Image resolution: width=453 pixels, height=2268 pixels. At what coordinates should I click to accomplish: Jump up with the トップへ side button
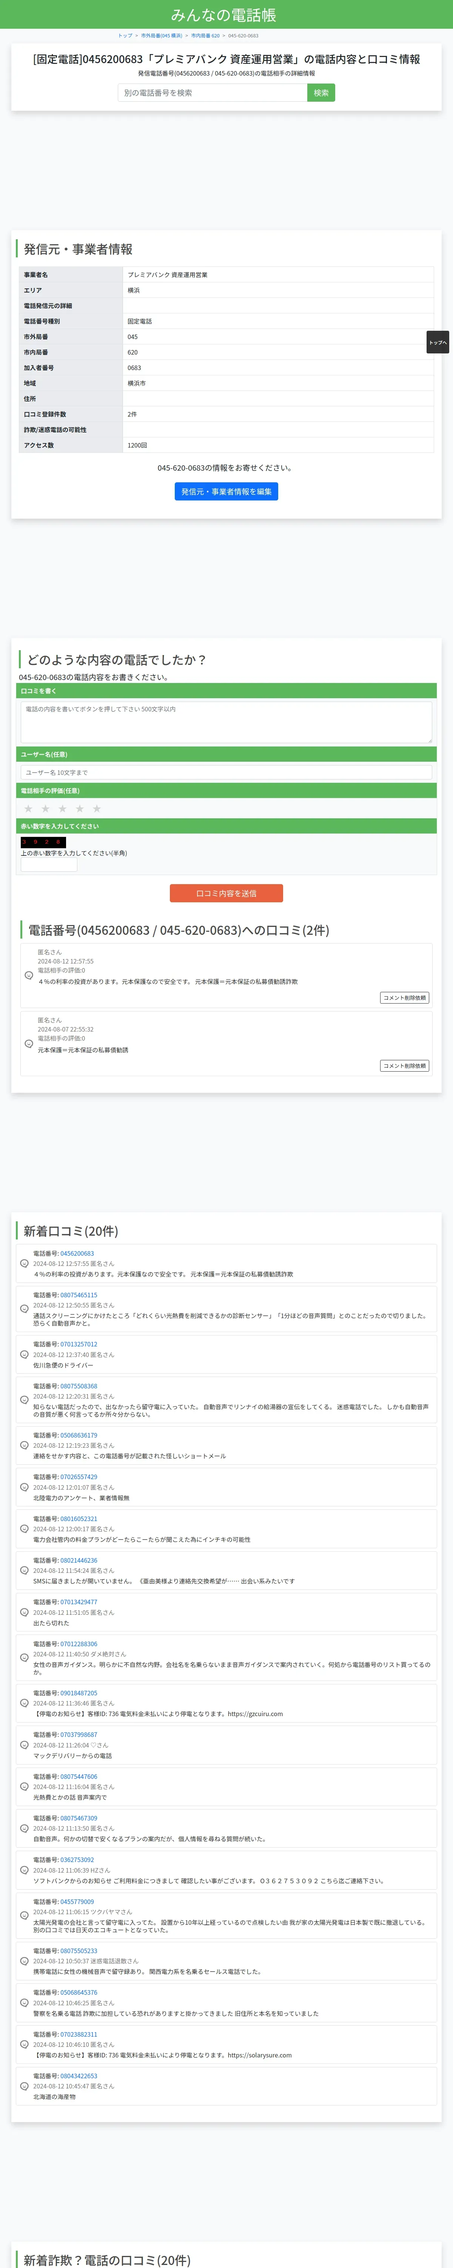point(438,342)
